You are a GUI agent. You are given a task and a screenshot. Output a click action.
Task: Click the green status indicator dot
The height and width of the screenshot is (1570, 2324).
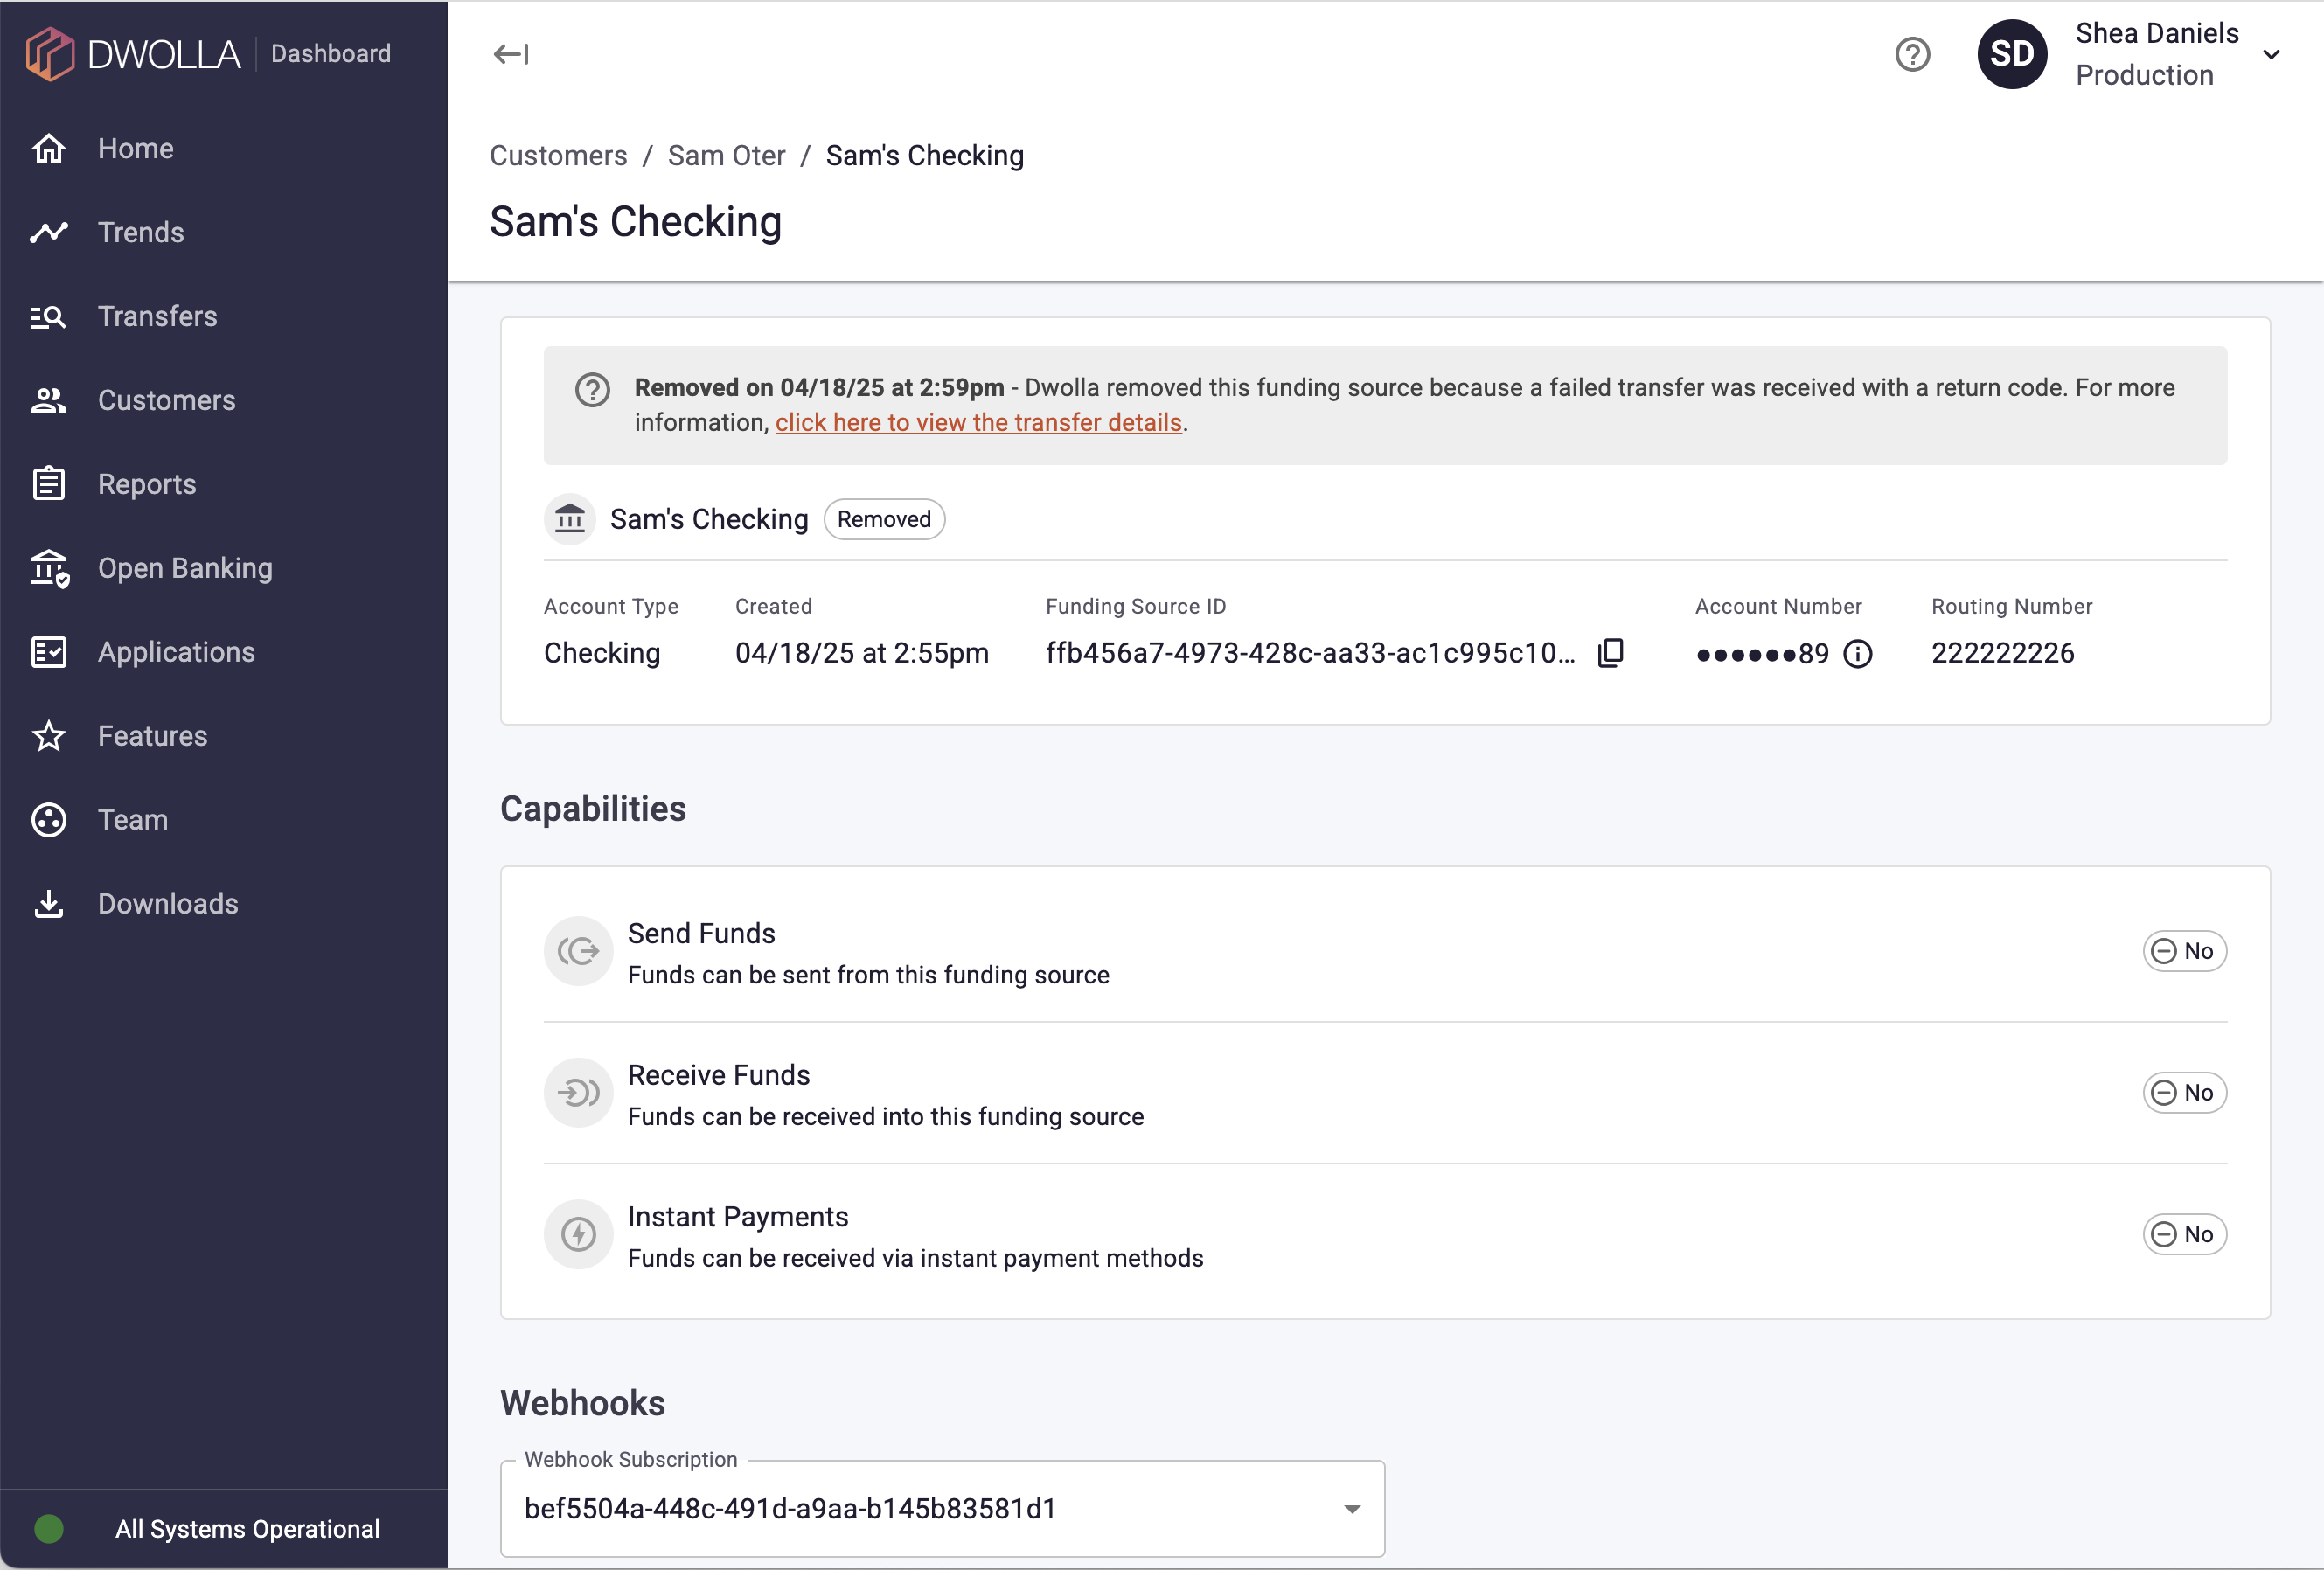coord(49,1529)
